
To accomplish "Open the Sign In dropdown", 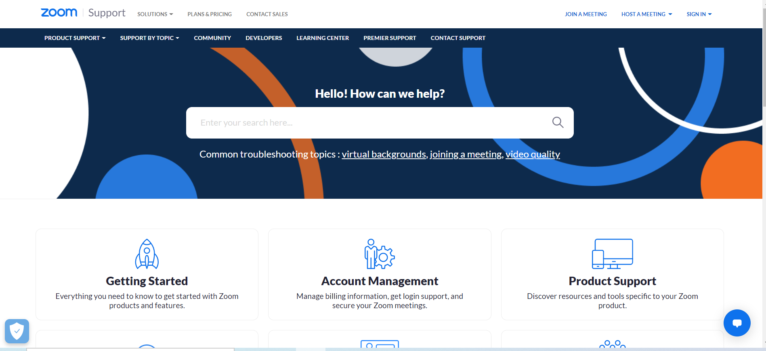I will point(699,14).
